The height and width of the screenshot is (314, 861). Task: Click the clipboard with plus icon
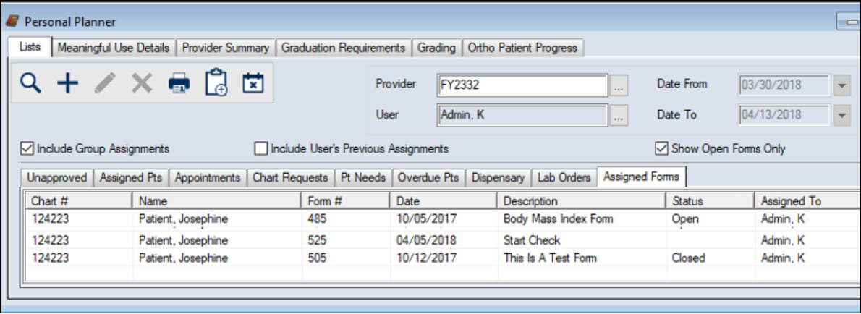pos(216,83)
